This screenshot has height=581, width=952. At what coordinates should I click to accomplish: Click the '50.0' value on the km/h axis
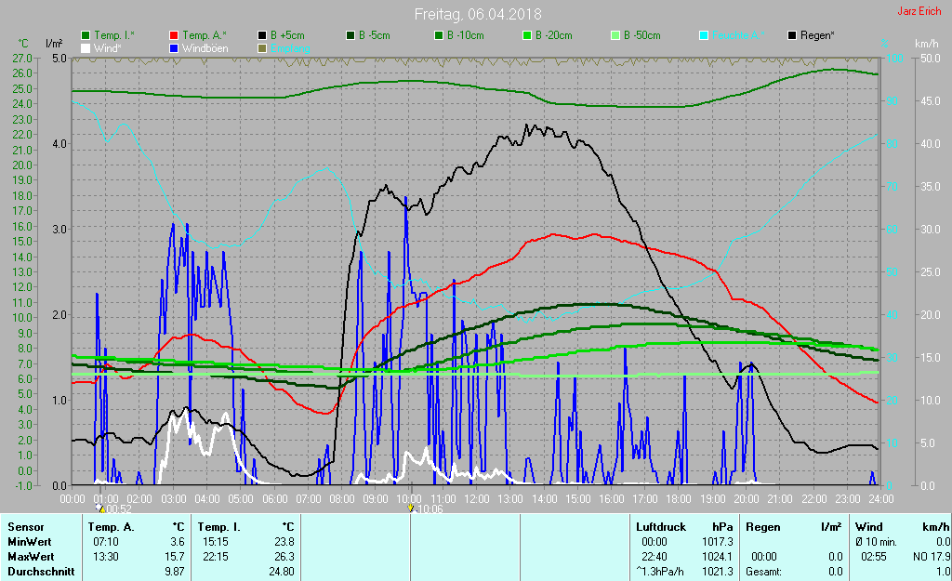coord(930,59)
